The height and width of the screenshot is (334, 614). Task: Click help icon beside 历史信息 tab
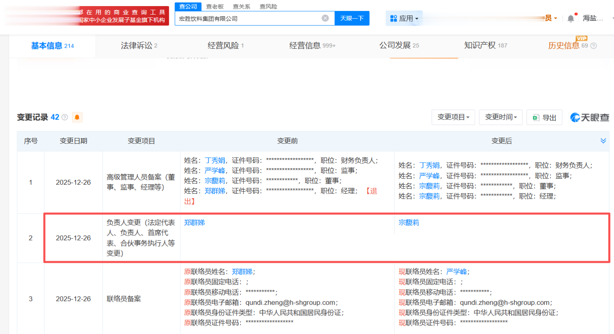tap(594, 46)
